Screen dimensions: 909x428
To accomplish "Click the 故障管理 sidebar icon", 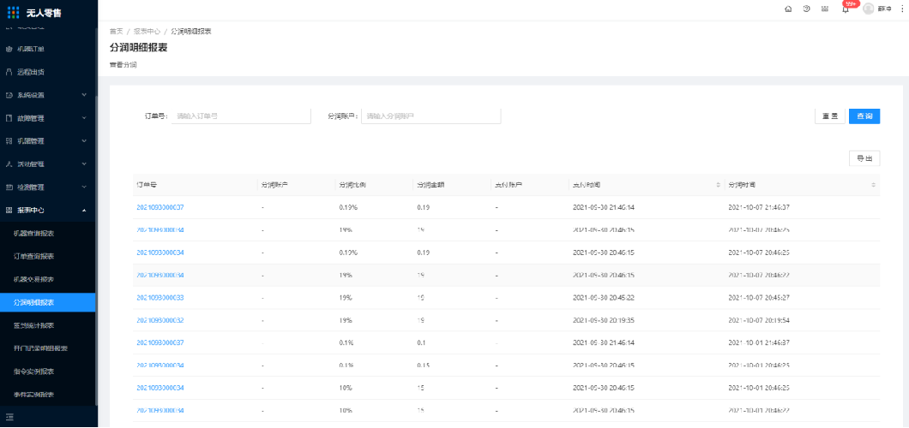I will (9, 118).
